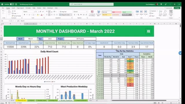Open the font size dropdown
This screenshot has height=104, width=185.
[38, 12]
